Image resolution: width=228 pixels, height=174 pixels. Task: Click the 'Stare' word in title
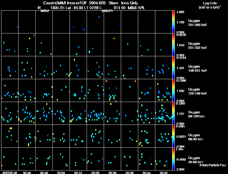113,3
